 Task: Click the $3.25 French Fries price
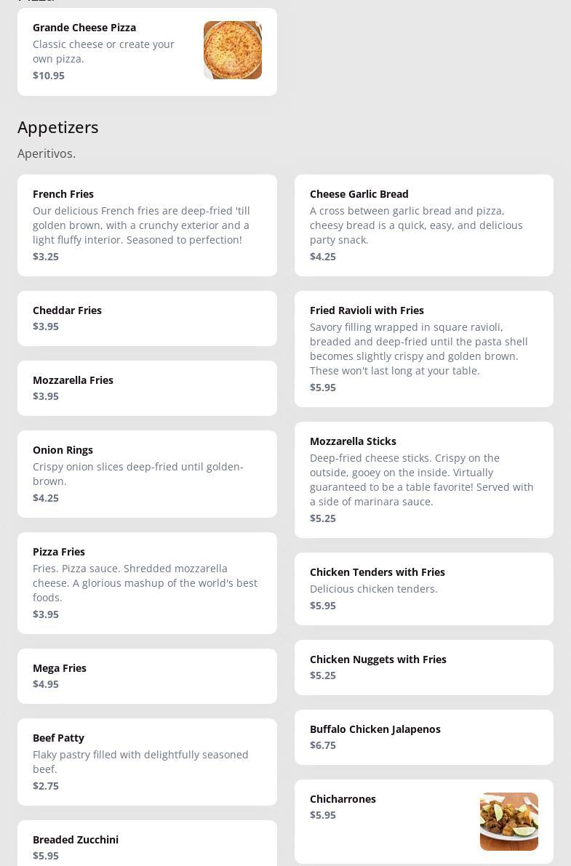(x=46, y=257)
